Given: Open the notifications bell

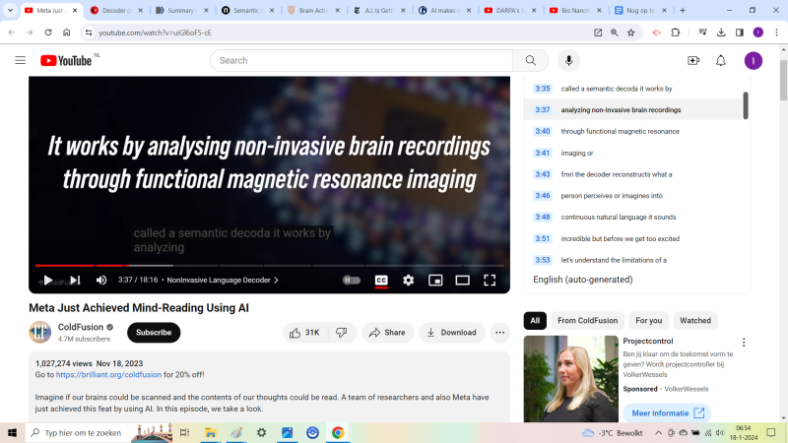Looking at the screenshot, I should (x=721, y=60).
